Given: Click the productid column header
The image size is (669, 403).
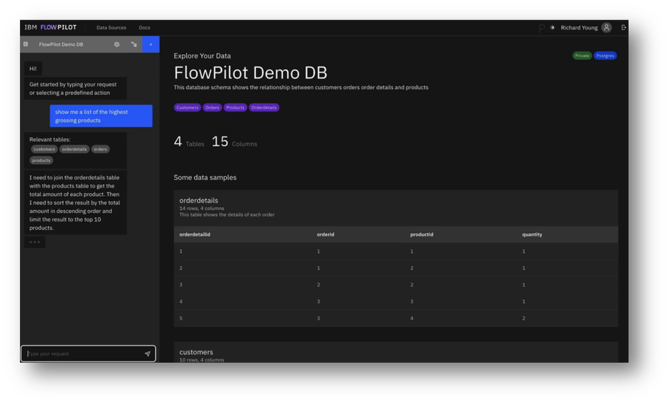Looking at the screenshot, I should click(x=421, y=234).
